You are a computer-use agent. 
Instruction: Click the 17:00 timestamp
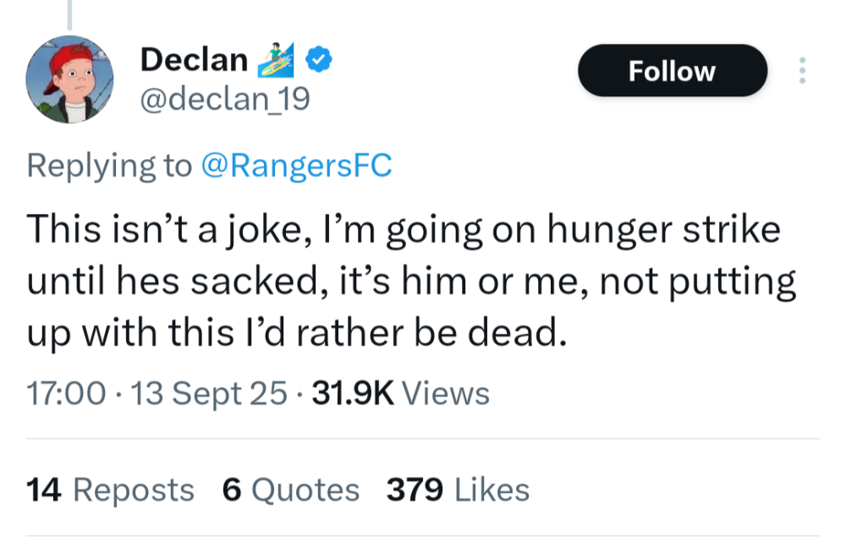[x=67, y=393]
